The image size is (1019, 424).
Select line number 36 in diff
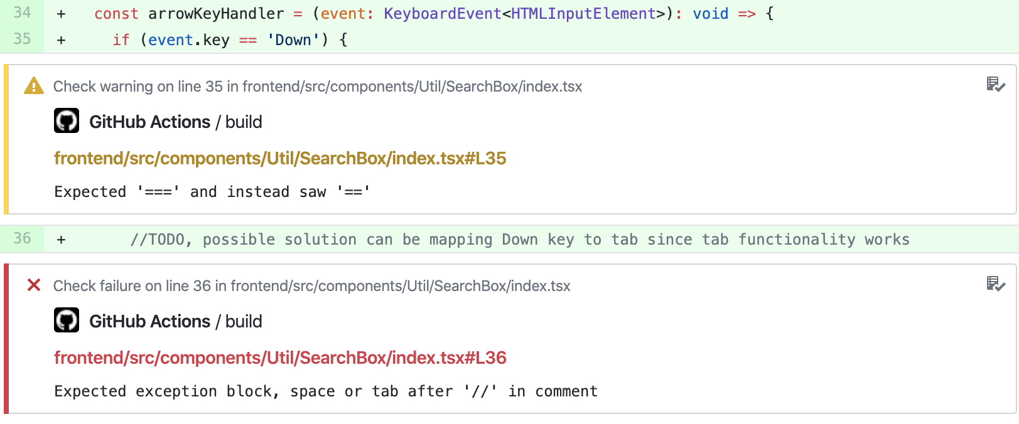22,238
